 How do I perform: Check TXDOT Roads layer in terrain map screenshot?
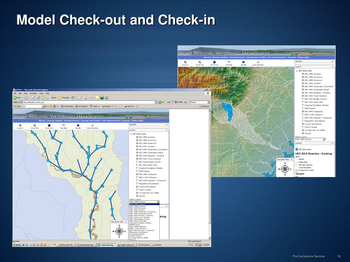click(x=303, y=127)
